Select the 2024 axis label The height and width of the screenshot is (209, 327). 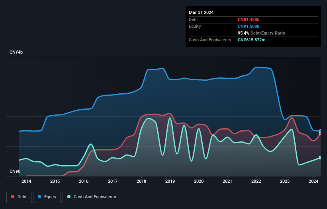[x=313, y=181]
